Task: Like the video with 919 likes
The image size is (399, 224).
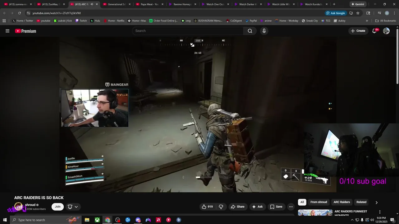Action: [x=207, y=207]
